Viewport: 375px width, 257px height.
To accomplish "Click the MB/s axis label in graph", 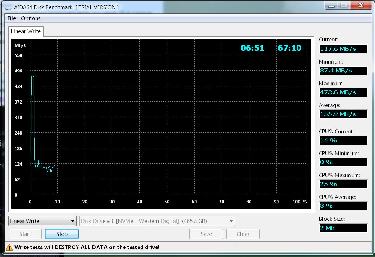I will [x=20, y=45].
